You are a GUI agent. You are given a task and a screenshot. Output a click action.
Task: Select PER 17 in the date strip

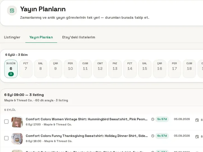pyautogui.click(x=175, y=69)
